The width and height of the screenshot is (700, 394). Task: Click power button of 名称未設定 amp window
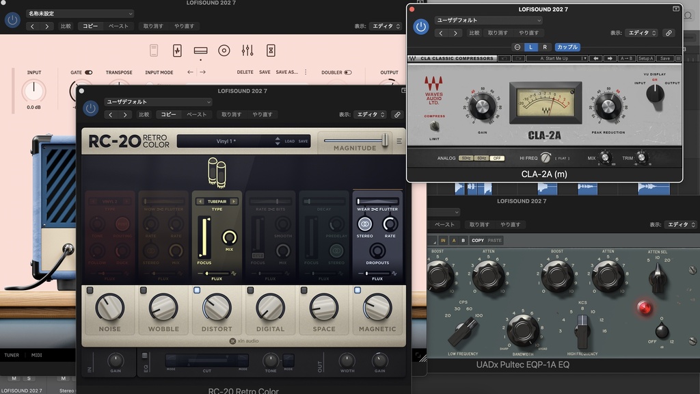12,20
